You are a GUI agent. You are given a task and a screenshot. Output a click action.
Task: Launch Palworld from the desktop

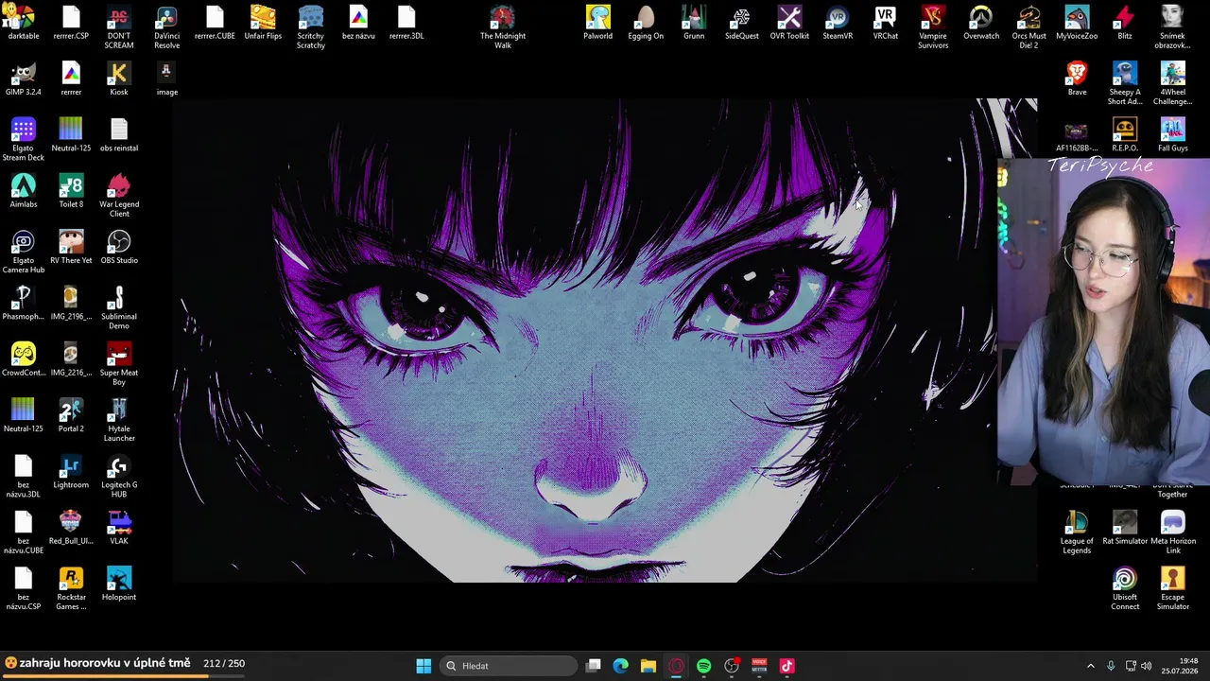click(597, 24)
